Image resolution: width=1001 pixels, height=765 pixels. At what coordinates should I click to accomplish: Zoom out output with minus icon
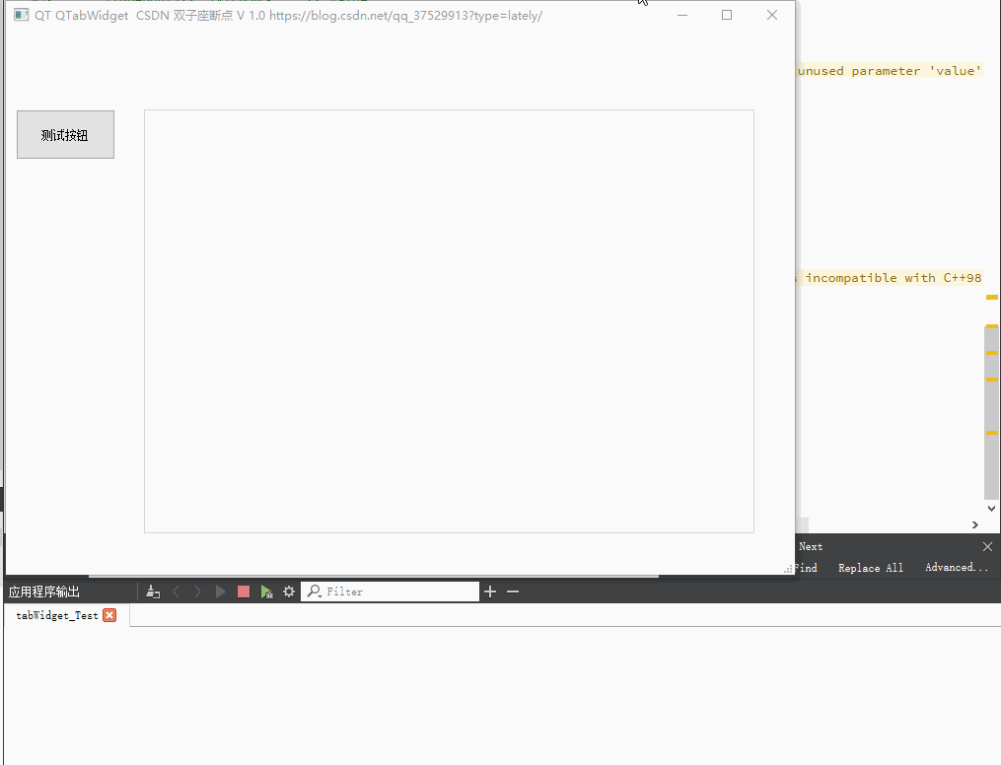point(513,591)
